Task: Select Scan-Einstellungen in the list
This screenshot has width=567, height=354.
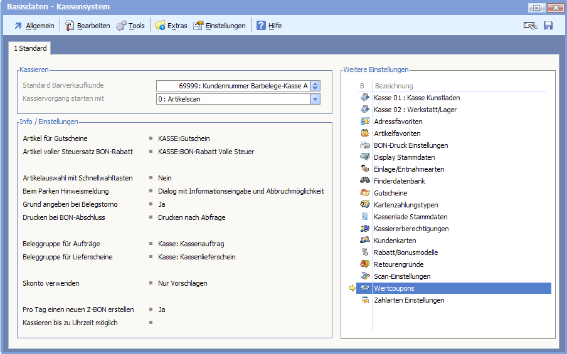Action: click(x=401, y=276)
